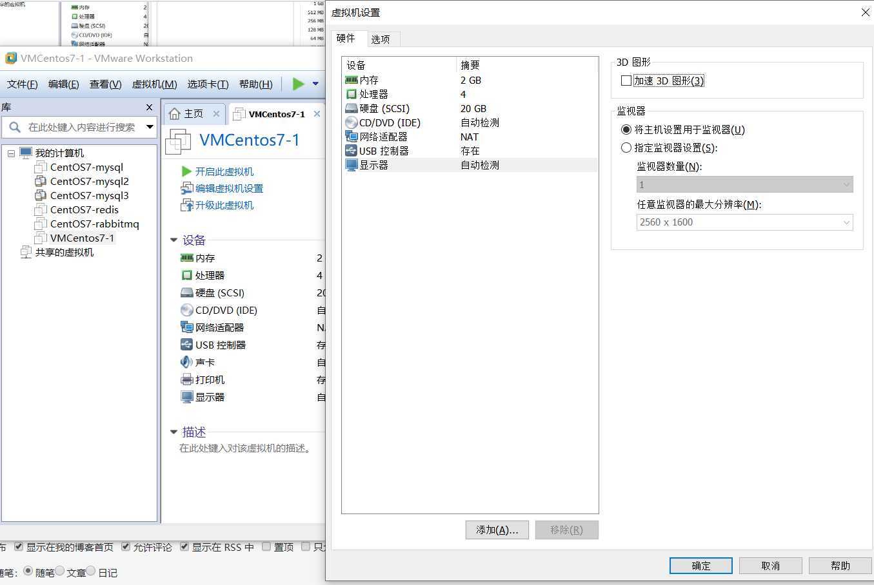Click the 打印机 printer icon in VM summary

point(187,379)
